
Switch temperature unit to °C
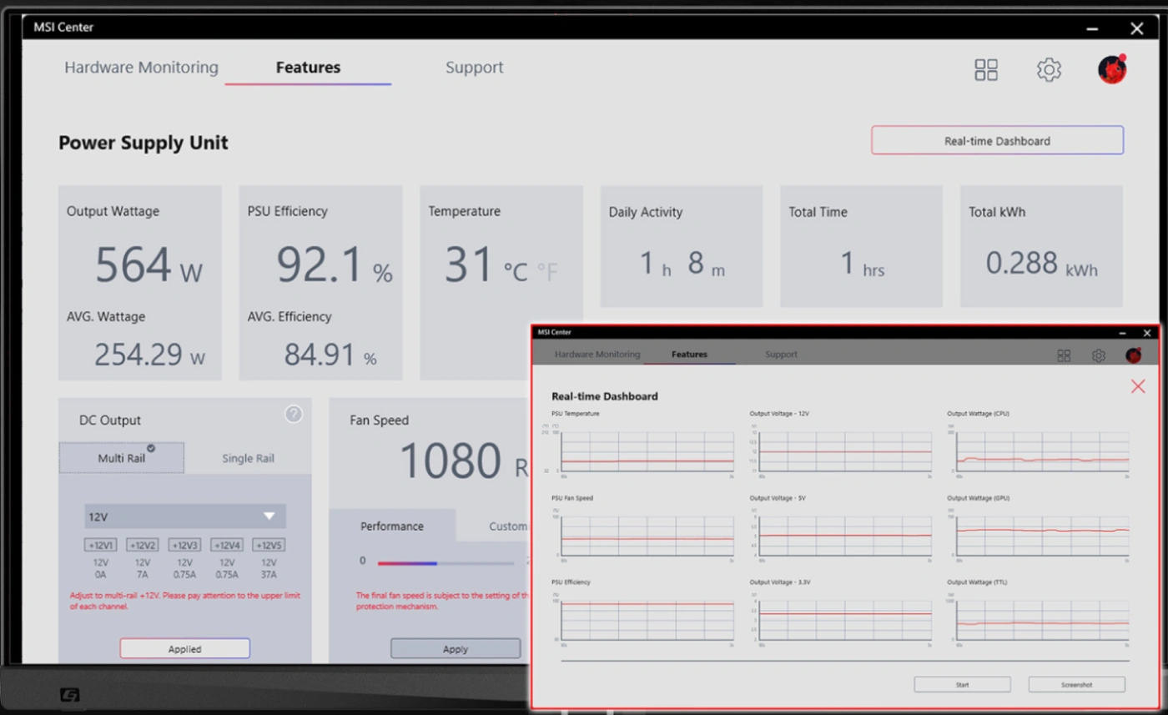(516, 271)
